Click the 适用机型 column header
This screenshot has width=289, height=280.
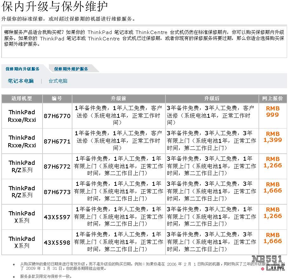(22, 99)
